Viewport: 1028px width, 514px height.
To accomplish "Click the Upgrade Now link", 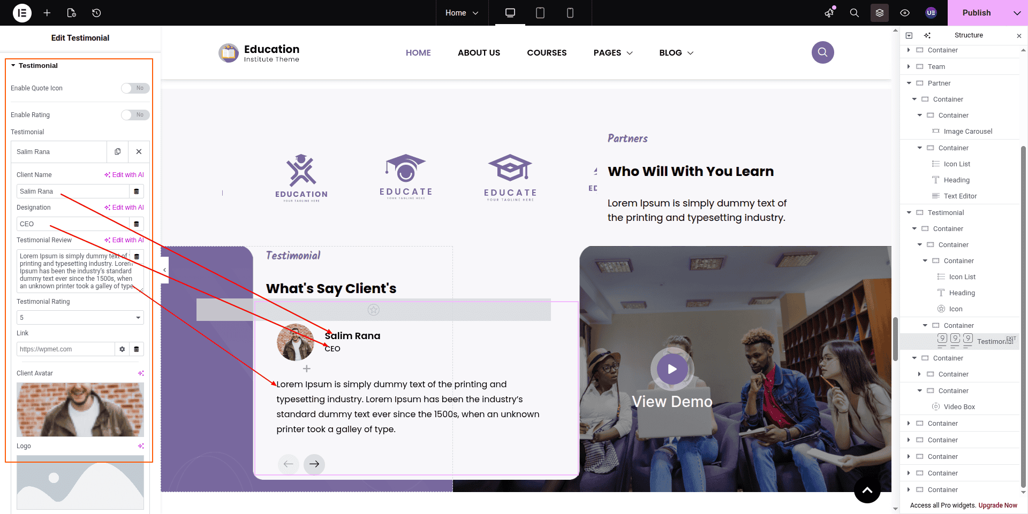I will click(997, 505).
